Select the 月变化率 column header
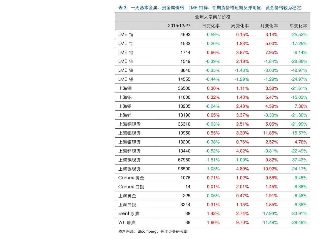The height and width of the screenshot is (239, 331). click(x=269, y=26)
